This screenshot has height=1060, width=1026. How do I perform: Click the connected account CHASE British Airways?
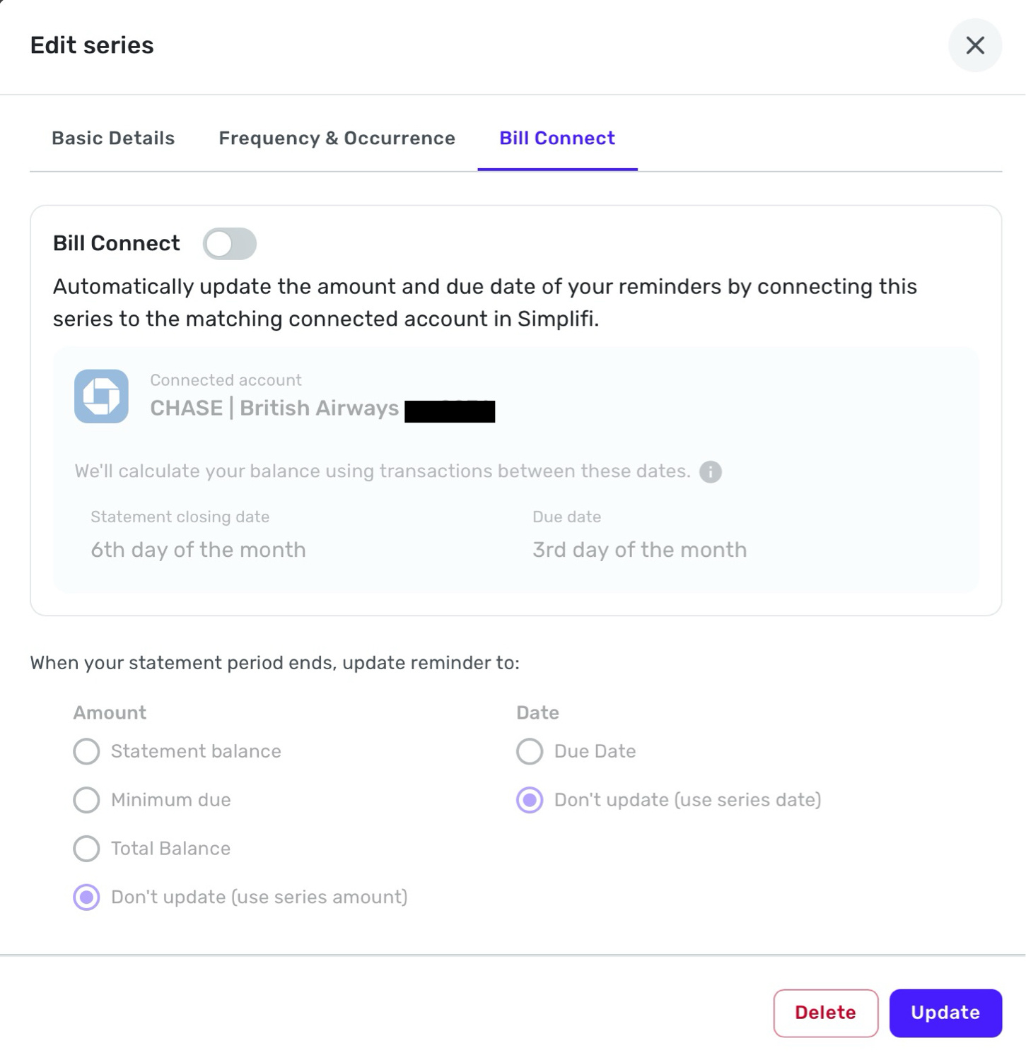coord(275,408)
